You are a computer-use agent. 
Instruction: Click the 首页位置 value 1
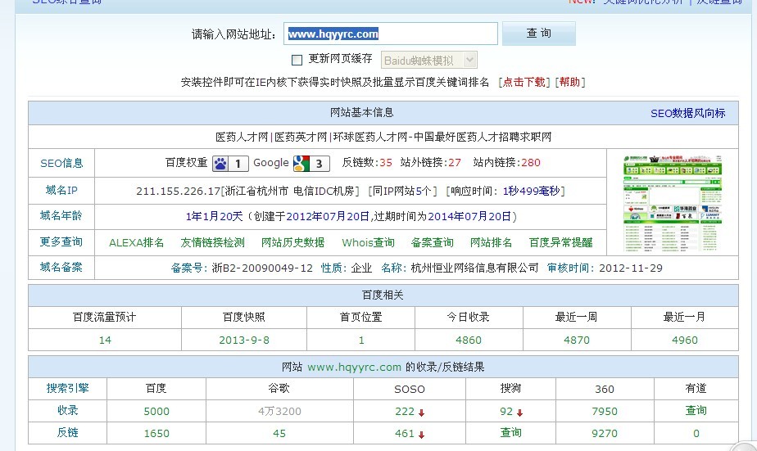[x=361, y=341]
